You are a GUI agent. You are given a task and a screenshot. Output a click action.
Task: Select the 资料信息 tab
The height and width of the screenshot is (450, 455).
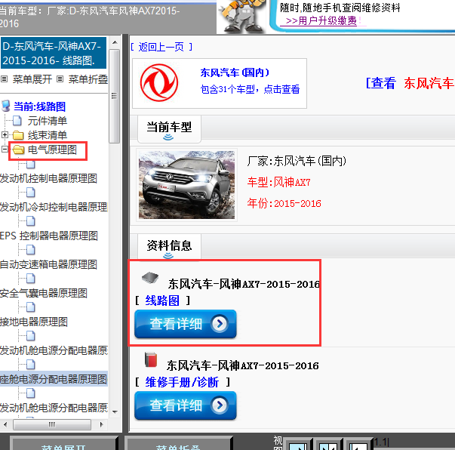(169, 247)
